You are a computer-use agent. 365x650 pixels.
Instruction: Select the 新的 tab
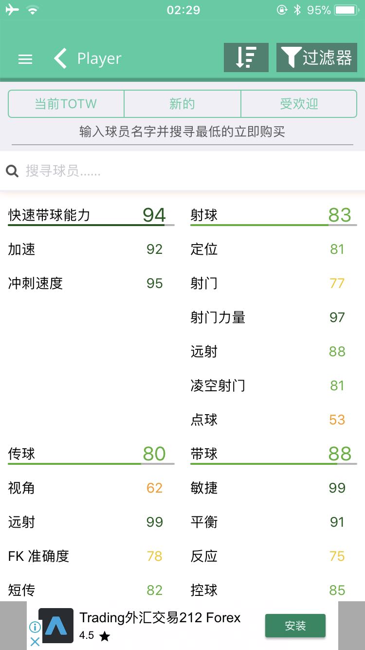tap(182, 104)
